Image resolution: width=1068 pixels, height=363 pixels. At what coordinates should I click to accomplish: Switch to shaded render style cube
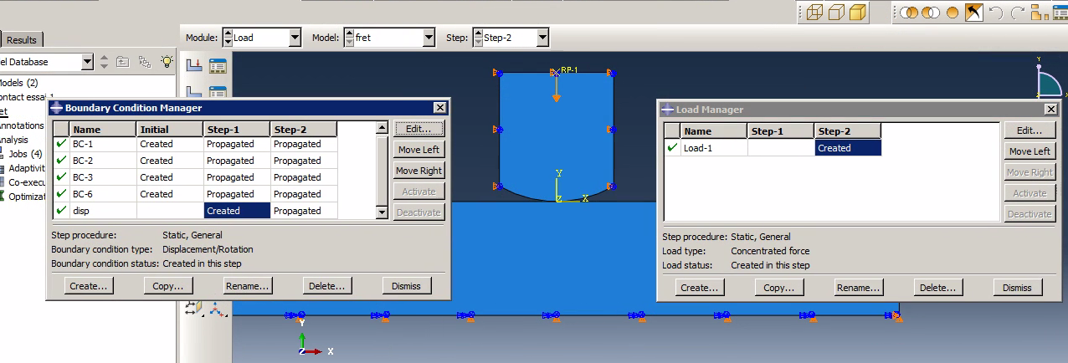click(857, 13)
